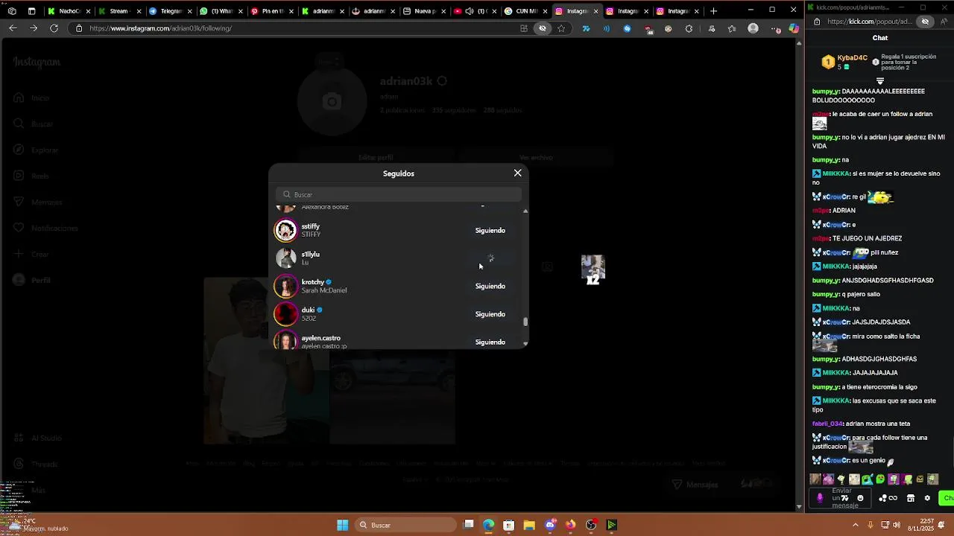Viewport: 954px width, 536px height.
Task: Open the Kick chat shop icon
Action: [x=911, y=498]
